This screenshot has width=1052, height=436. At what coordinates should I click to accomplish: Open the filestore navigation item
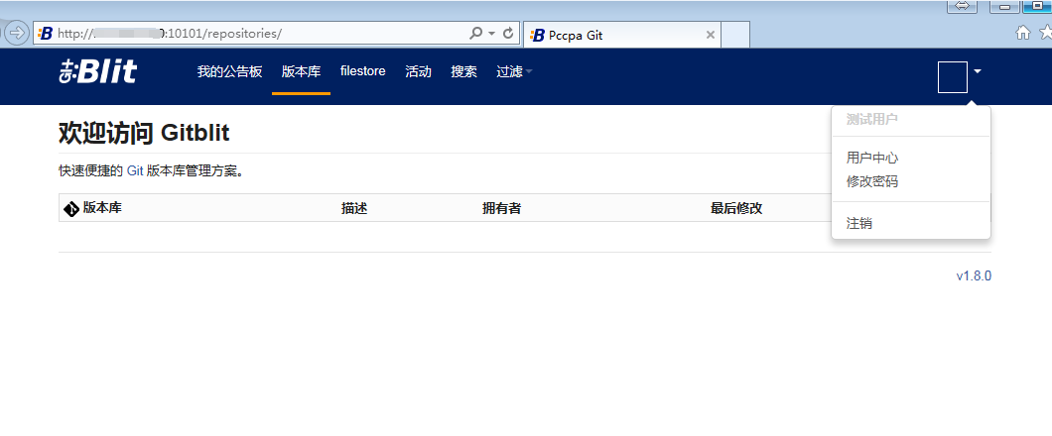(363, 71)
